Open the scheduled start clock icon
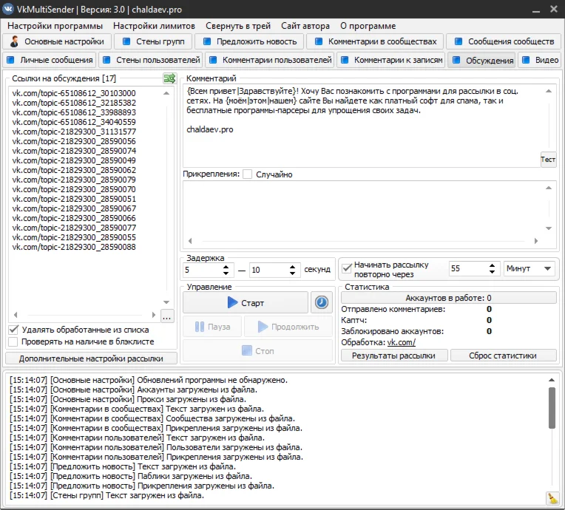The image size is (565, 510). click(321, 302)
